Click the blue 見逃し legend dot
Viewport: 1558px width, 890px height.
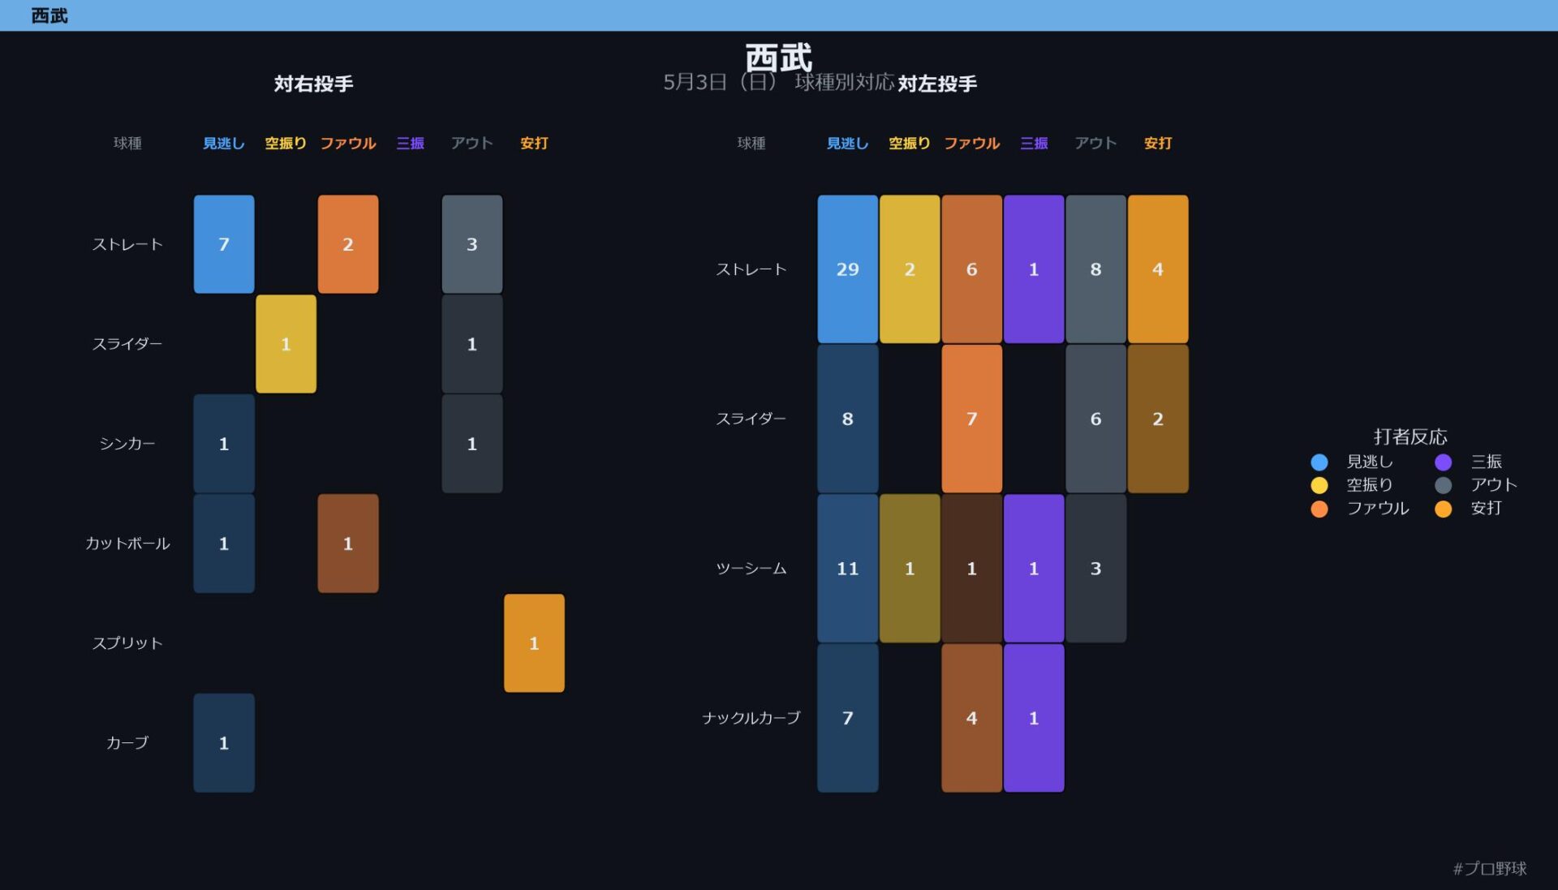pos(1319,462)
